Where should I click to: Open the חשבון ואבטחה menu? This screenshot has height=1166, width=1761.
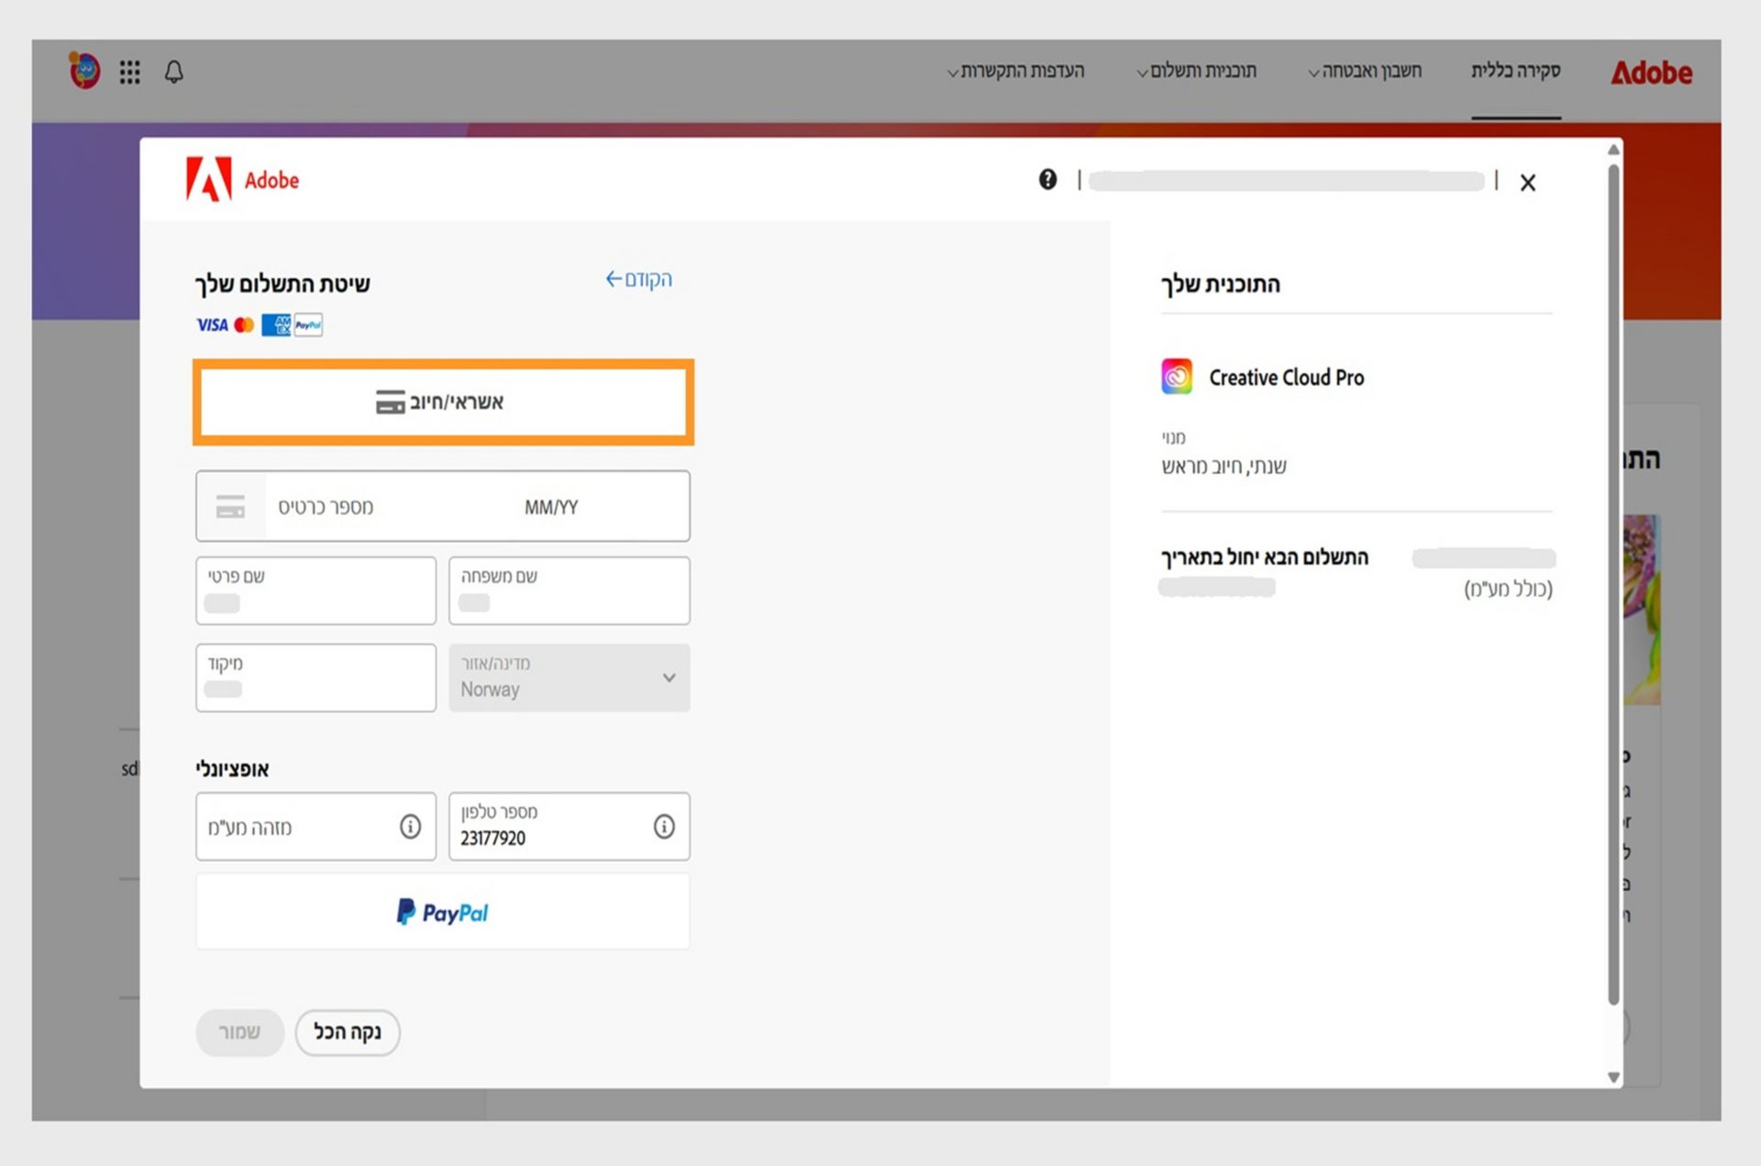point(1365,71)
